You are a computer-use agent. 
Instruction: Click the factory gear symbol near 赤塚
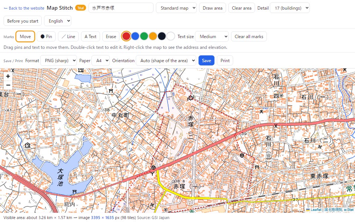click(190, 98)
